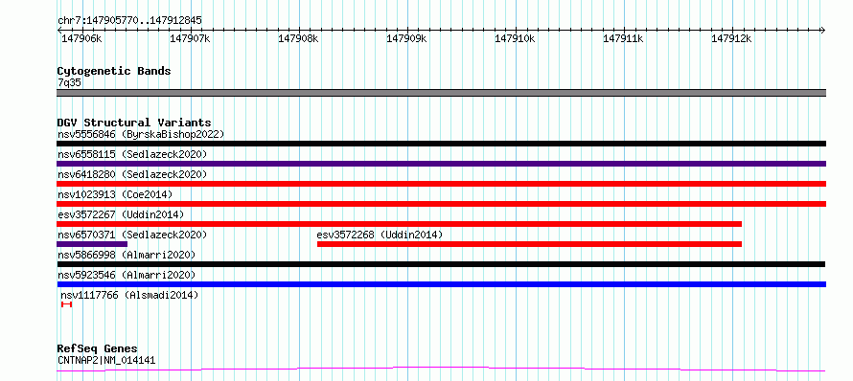The height and width of the screenshot is (381, 853).
Task: Click the 147907k ruler tick label
Action: tap(190, 38)
